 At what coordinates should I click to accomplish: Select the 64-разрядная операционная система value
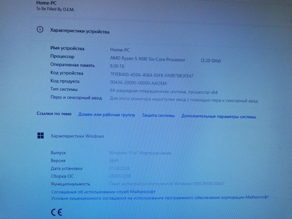164,91
